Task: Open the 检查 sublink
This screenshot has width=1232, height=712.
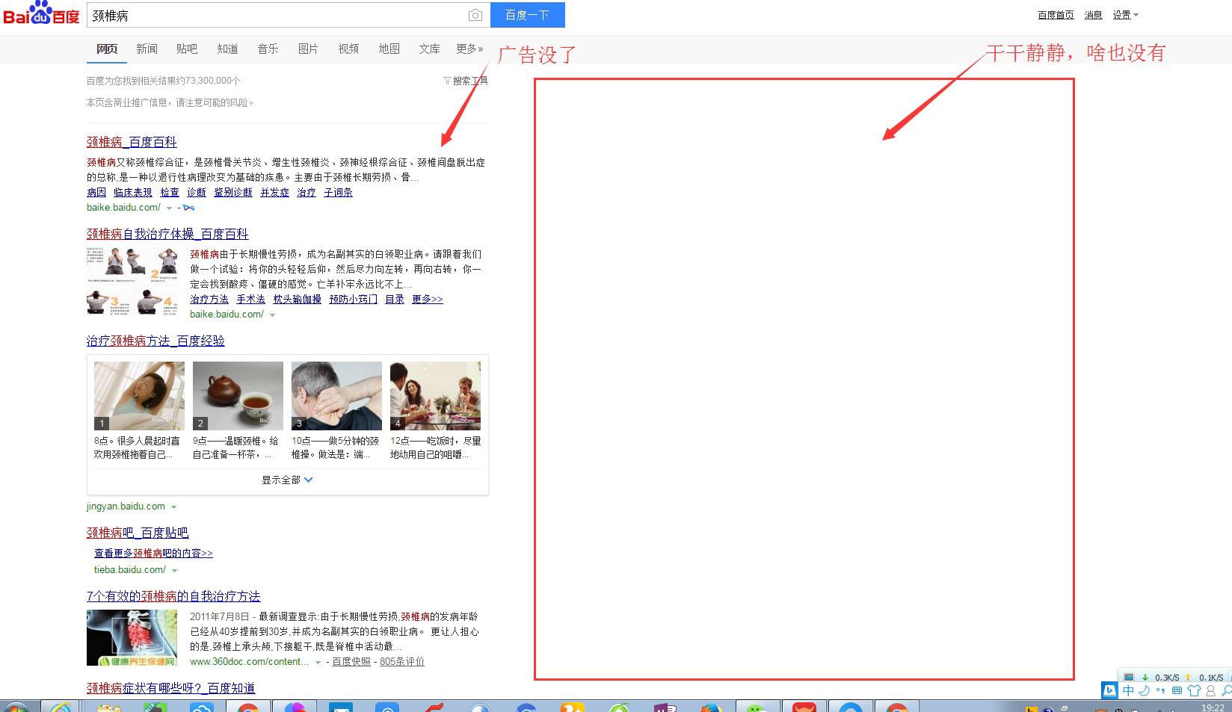Action: pos(170,193)
